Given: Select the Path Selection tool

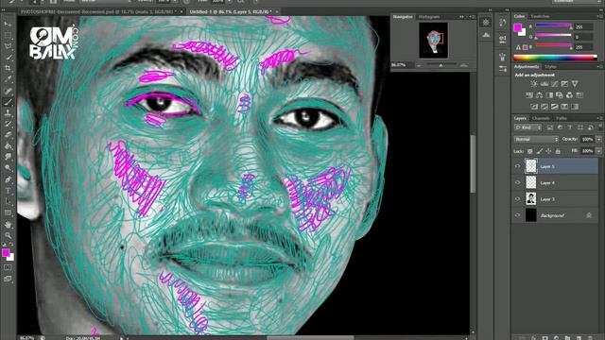Looking at the screenshot, I should (8, 202).
